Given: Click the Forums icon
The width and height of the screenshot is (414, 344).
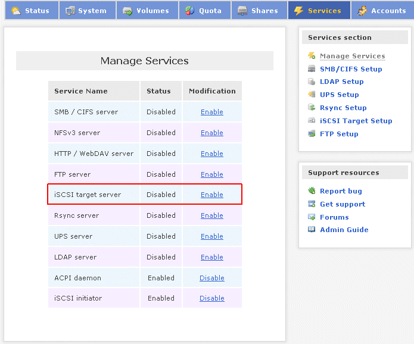Looking at the screenshot, I should coord(312,217).
